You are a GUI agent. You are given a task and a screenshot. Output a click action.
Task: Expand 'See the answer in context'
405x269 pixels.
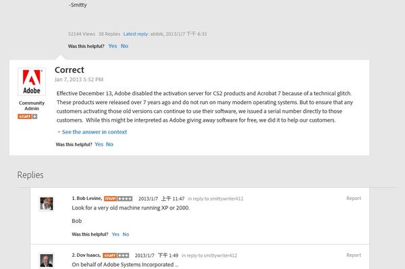click(x=94, y=132)
